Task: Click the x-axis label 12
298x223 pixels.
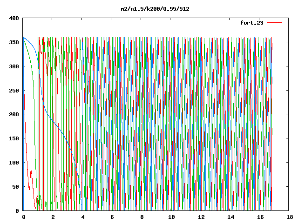Action: pyautogui.click(x=201, y=217)
